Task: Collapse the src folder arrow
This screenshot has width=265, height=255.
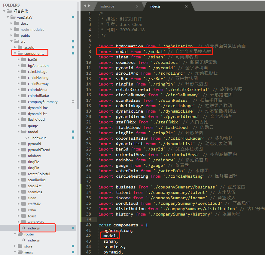Action: [x=11, y=41]
